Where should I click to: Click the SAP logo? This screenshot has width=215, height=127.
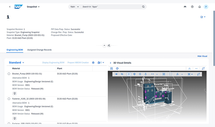(19, 6)
